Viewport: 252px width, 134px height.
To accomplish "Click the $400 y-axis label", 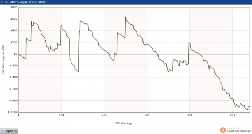I will (x=14, y=30).
